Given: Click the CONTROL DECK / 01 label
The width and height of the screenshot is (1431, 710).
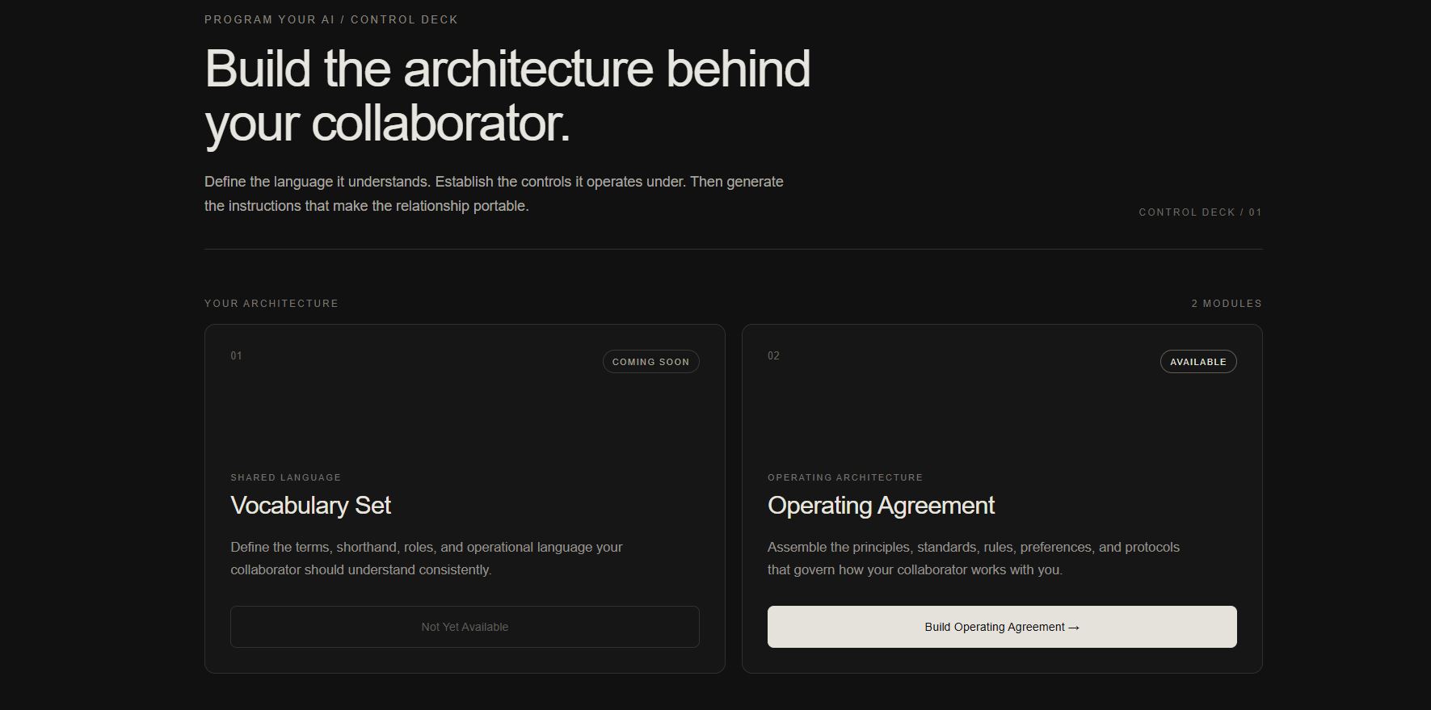Looking at the screenshot, I should click(1200, 212).
